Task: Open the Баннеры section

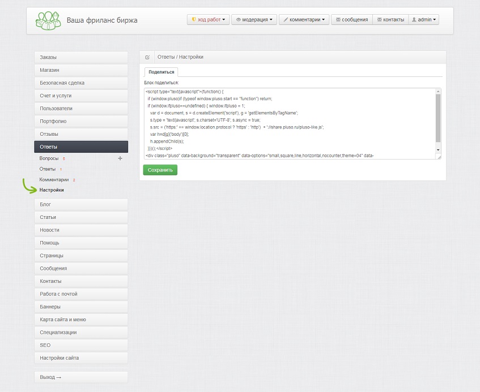Action: coord(81,307)
